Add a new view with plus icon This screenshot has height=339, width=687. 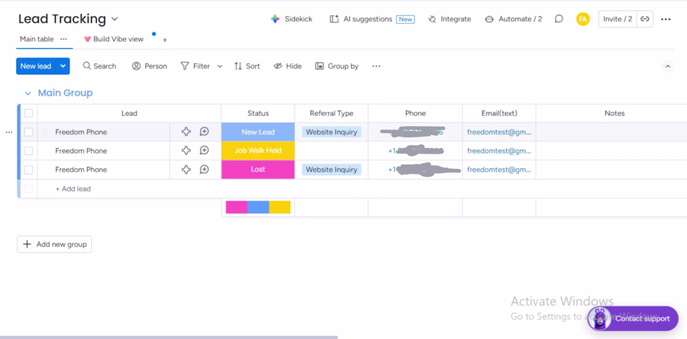click(165, 40)
